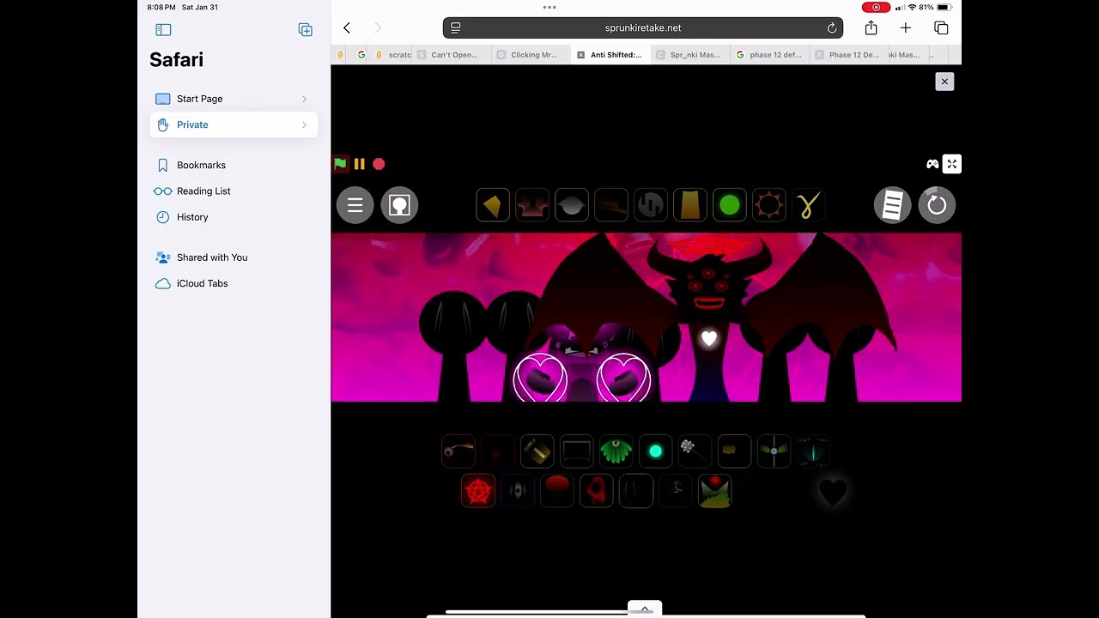Pick the small gold plate sound icon
Image resolution: width=1099 pixels, height=618 pixels.
[x=734, y=451]
